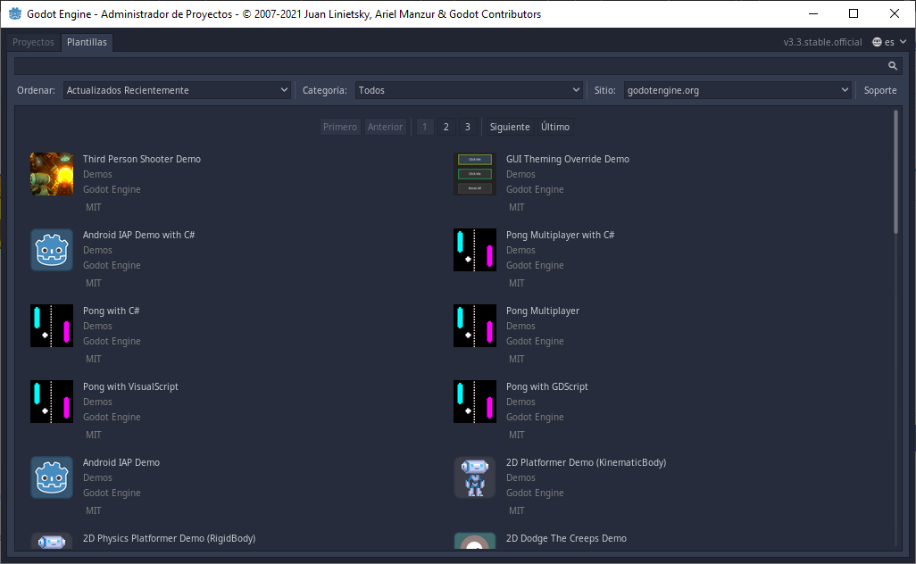
Task: Select the Plantillas tab
Action: point(87,42)
